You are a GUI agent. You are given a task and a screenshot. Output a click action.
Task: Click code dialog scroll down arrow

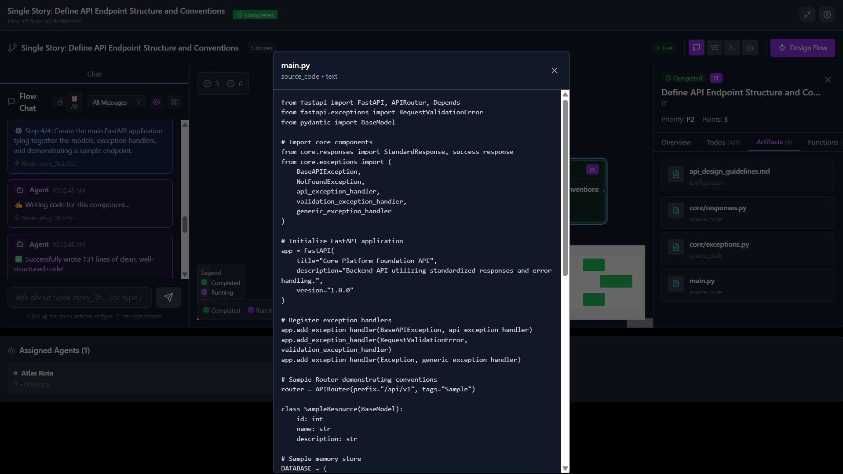point(565,468)
